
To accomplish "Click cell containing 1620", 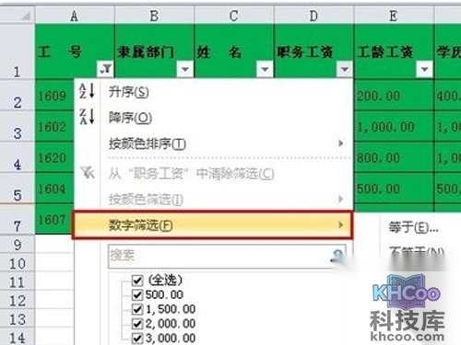I will pos(54,157).
